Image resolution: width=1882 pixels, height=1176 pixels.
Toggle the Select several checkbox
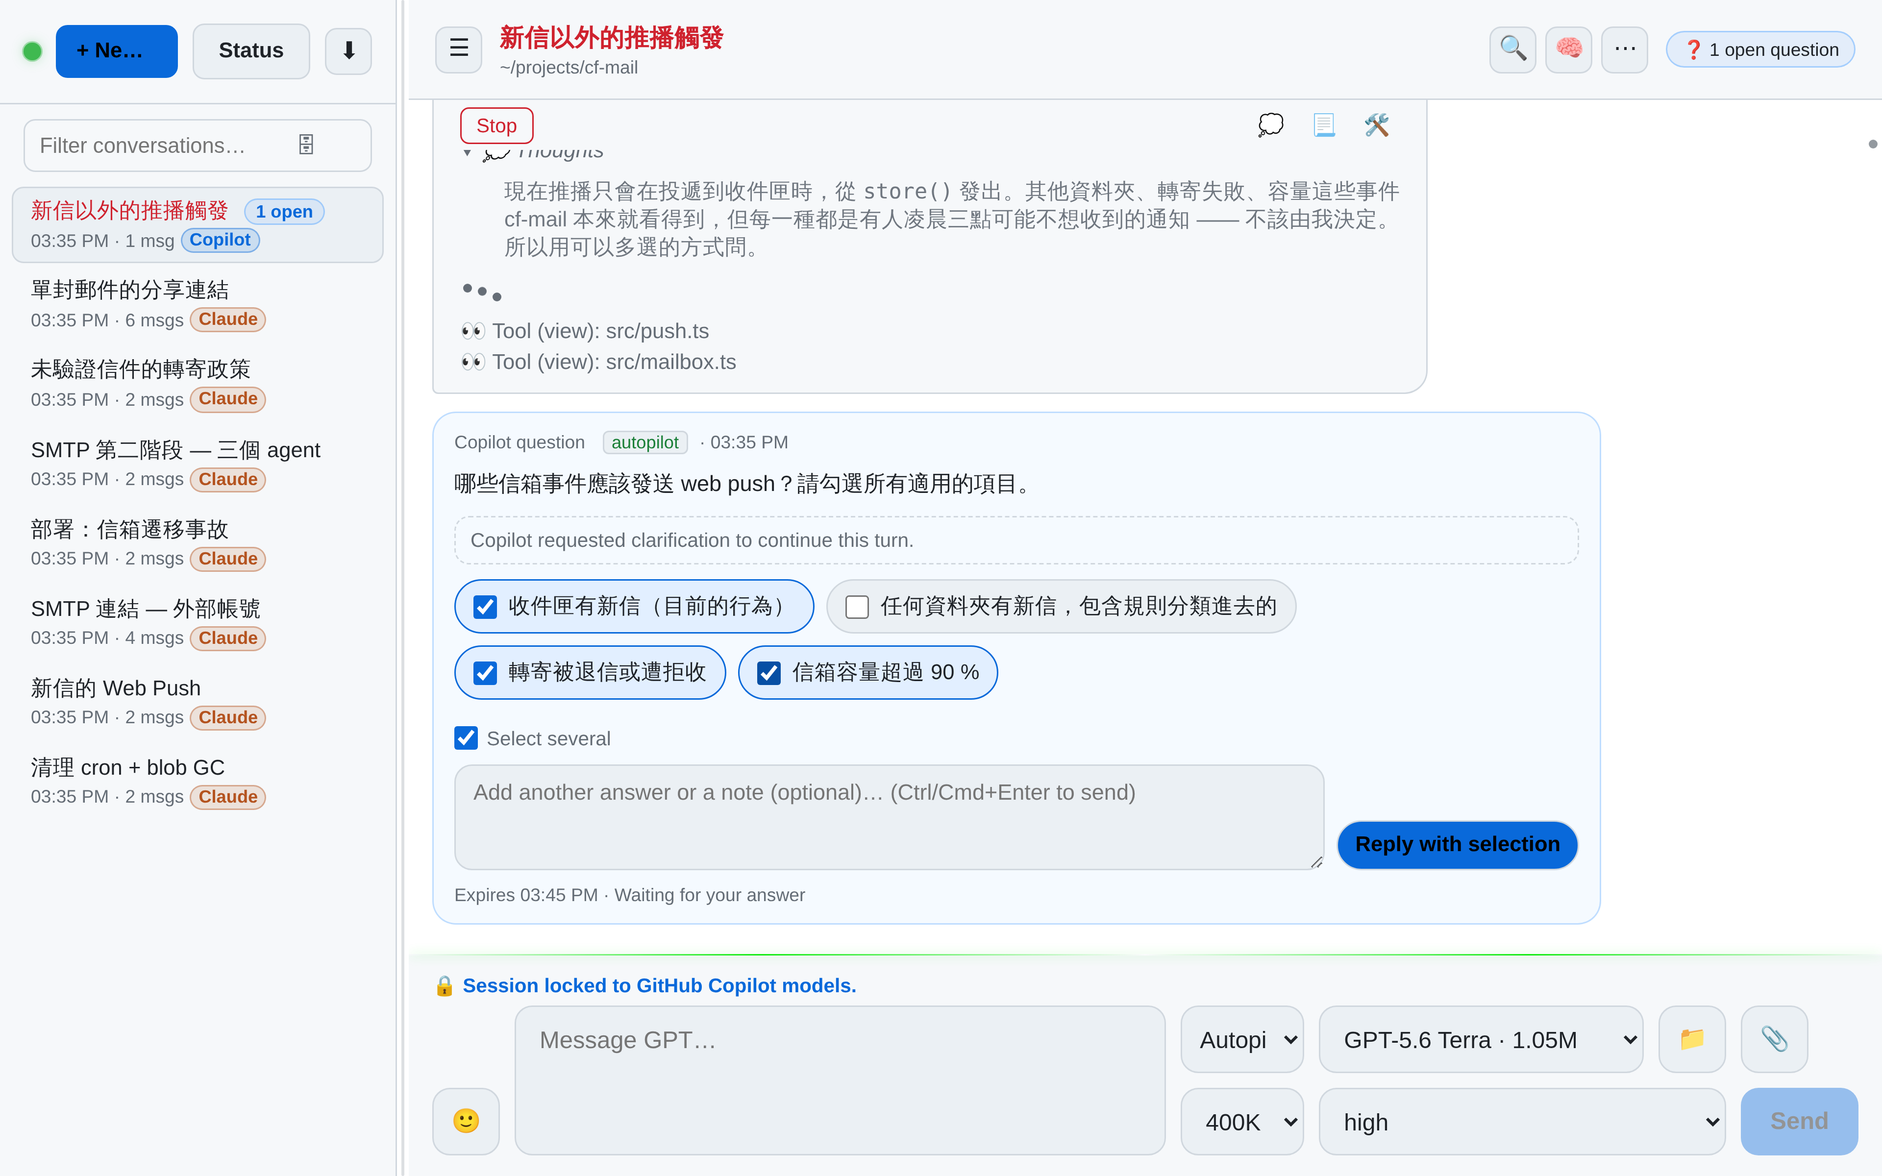[x=466, y=738]
